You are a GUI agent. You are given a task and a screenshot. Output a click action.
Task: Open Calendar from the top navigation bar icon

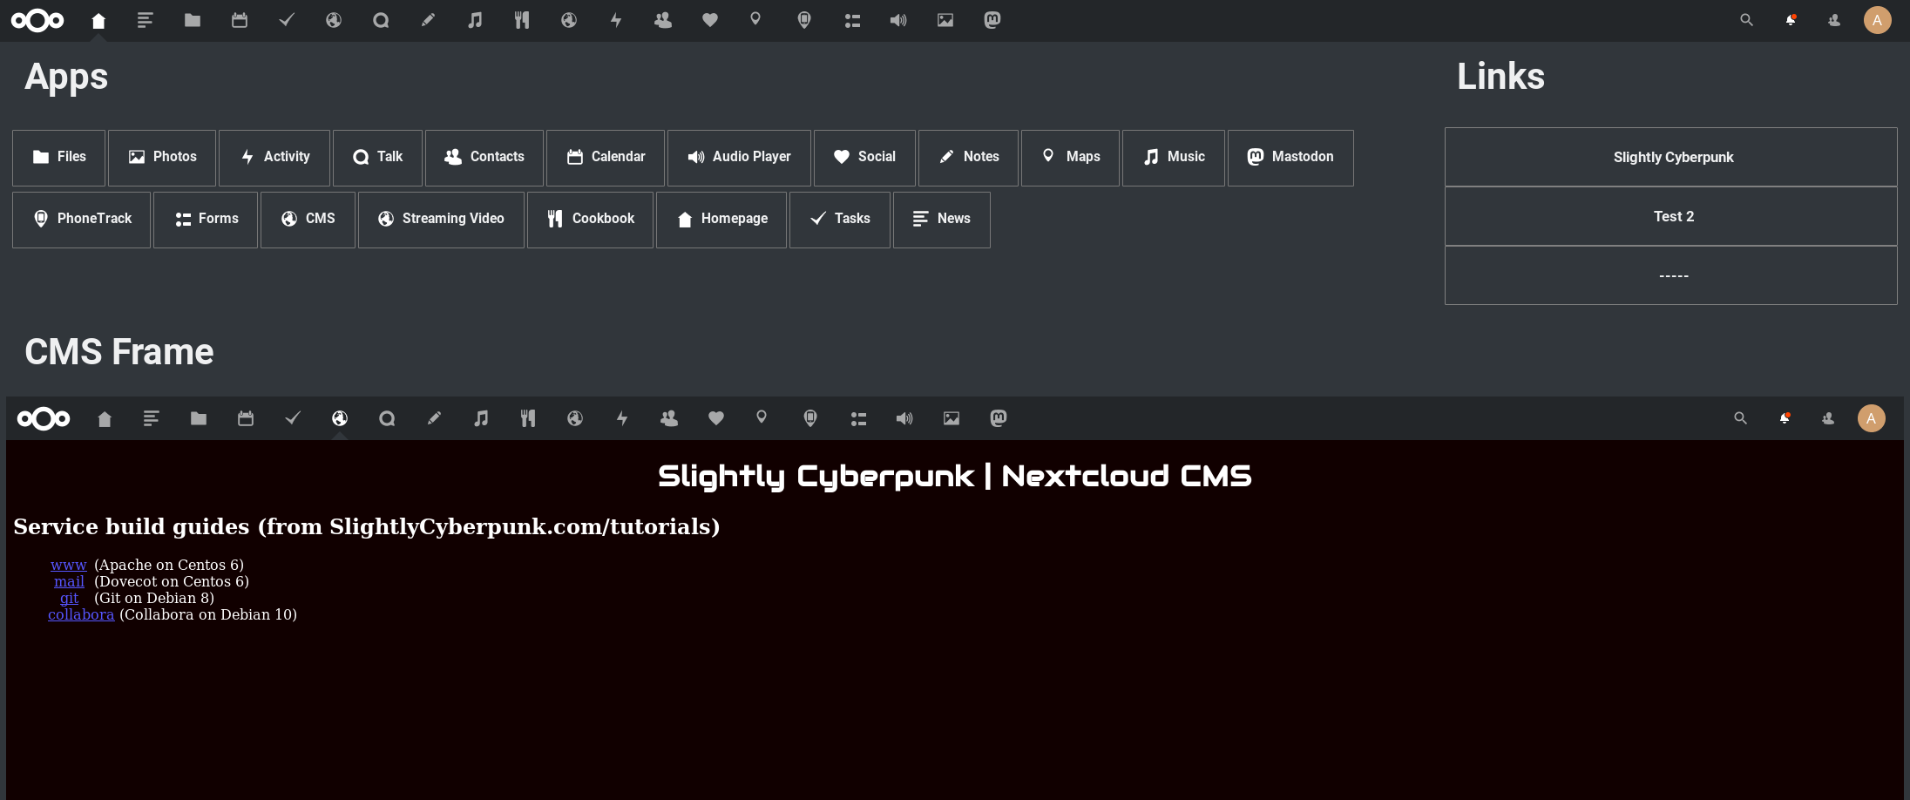coord(240,20)
